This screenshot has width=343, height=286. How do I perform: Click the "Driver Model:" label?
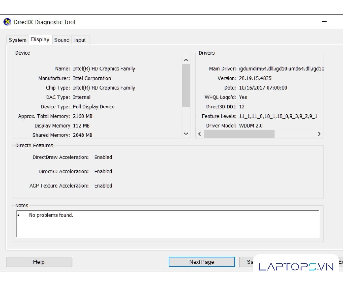click(221, 126)
